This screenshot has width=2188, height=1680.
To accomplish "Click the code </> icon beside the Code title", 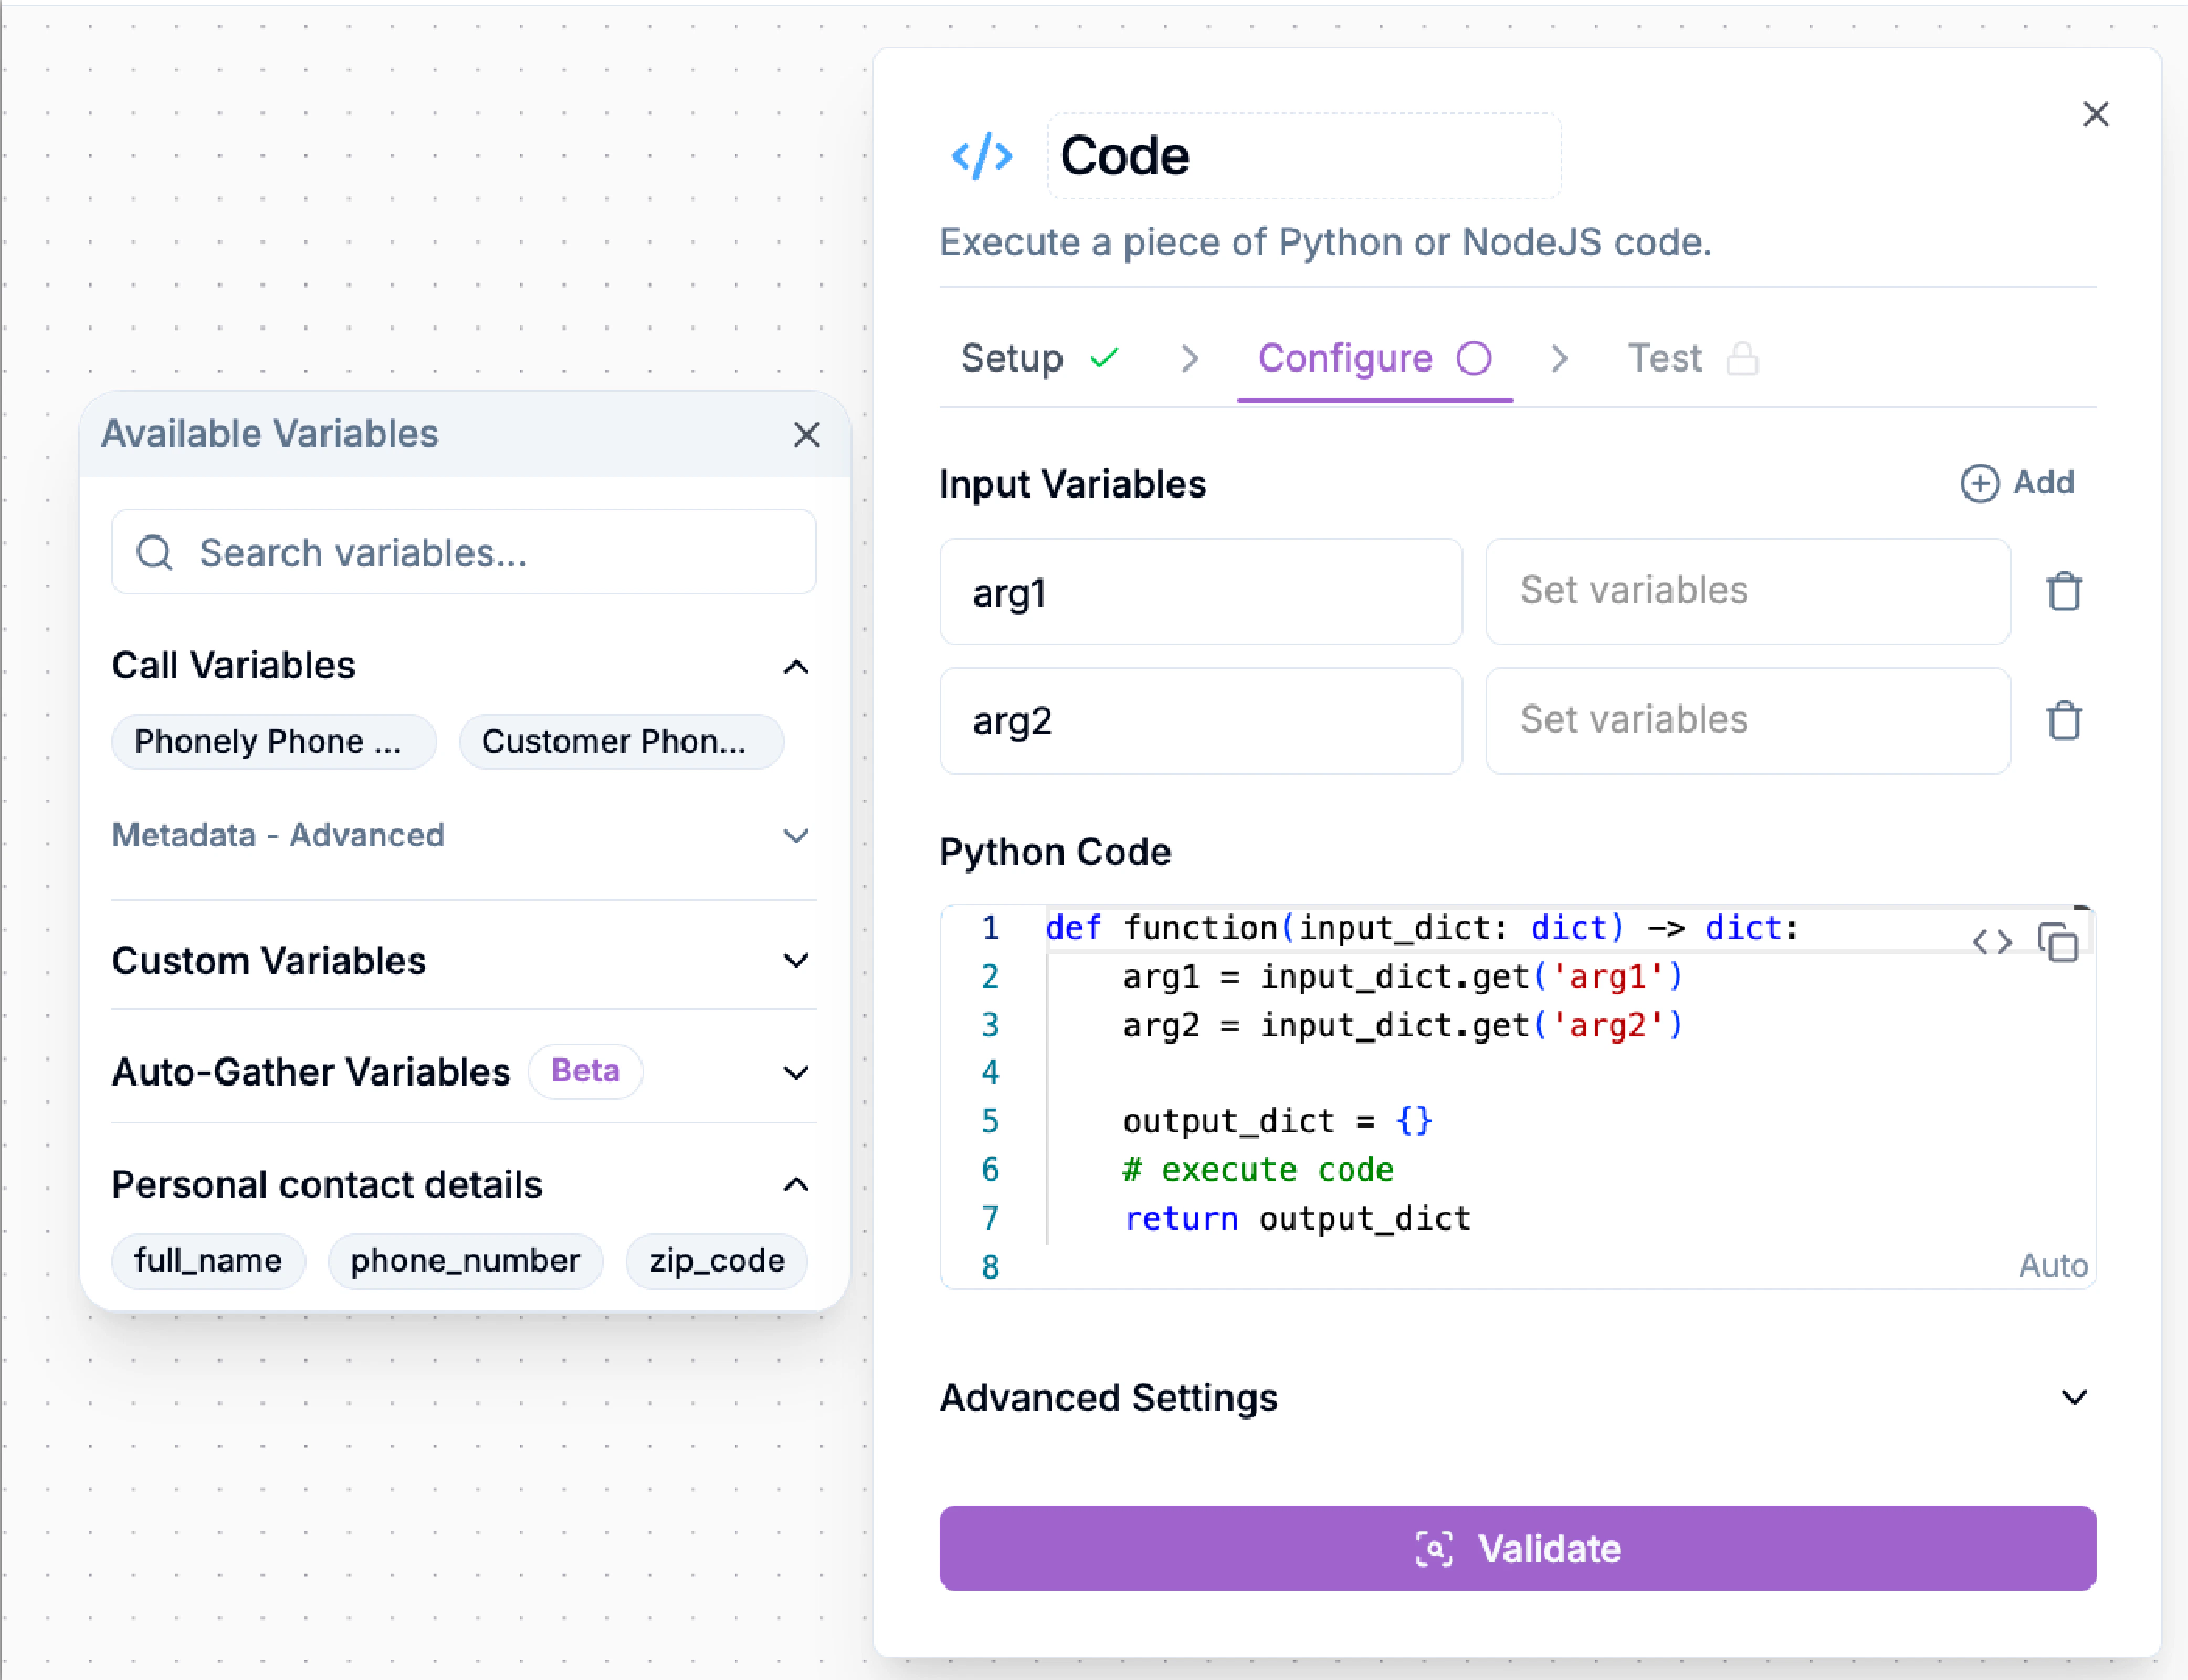I will coord(983,155).
